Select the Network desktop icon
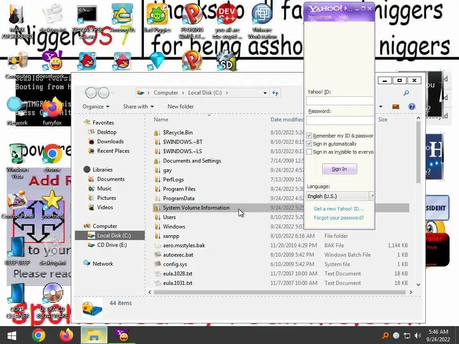459x344 pixels. coord(17,111)
